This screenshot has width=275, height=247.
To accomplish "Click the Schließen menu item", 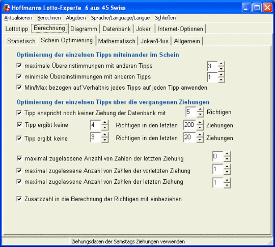I will click(x=165, y=18).
